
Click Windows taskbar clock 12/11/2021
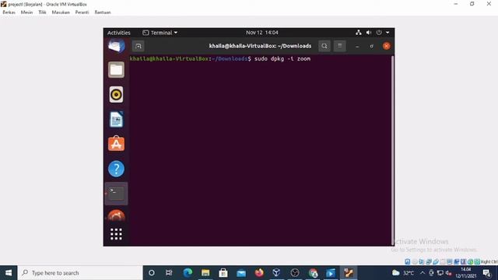pyautogui.click(x=466, y=273)
